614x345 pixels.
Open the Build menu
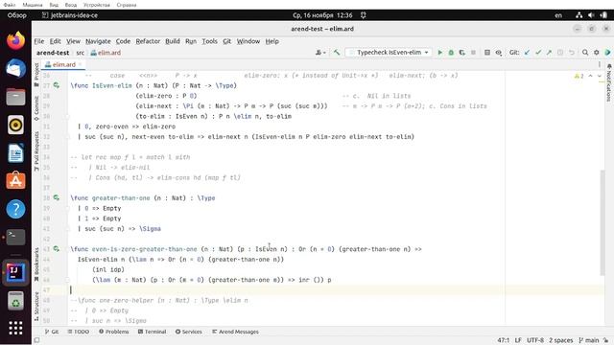[173, 41]
